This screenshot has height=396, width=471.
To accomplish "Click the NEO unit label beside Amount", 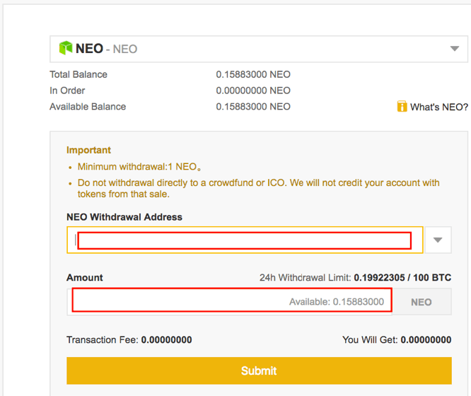I will [421, 302].
